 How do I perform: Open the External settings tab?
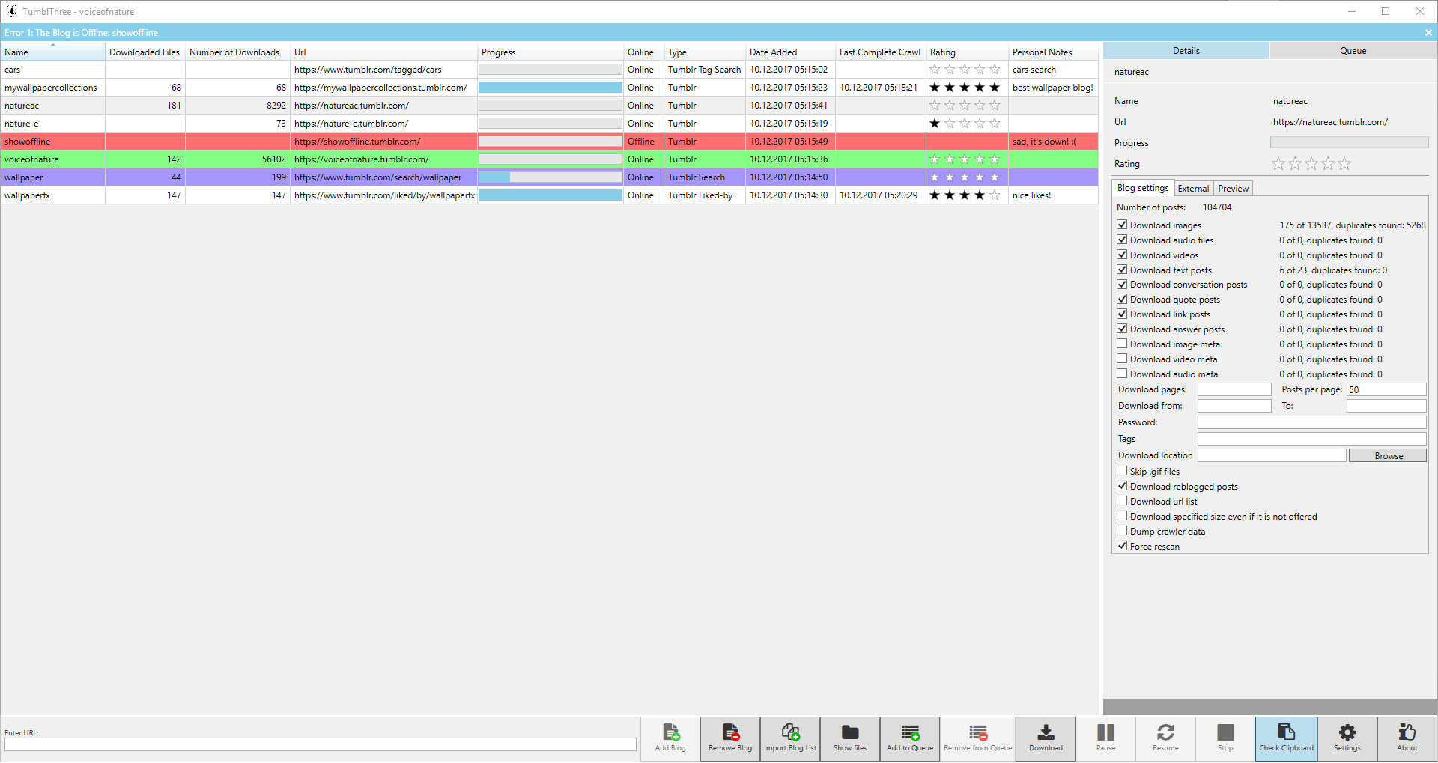[1193, 189]
